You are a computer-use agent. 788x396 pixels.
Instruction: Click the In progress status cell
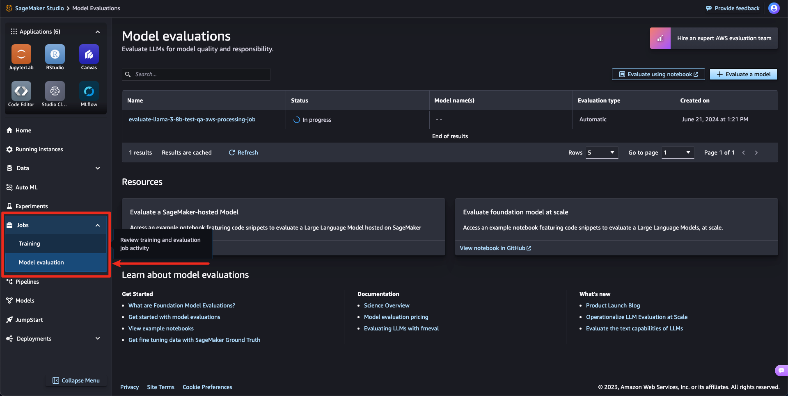(x=357, y=120)
